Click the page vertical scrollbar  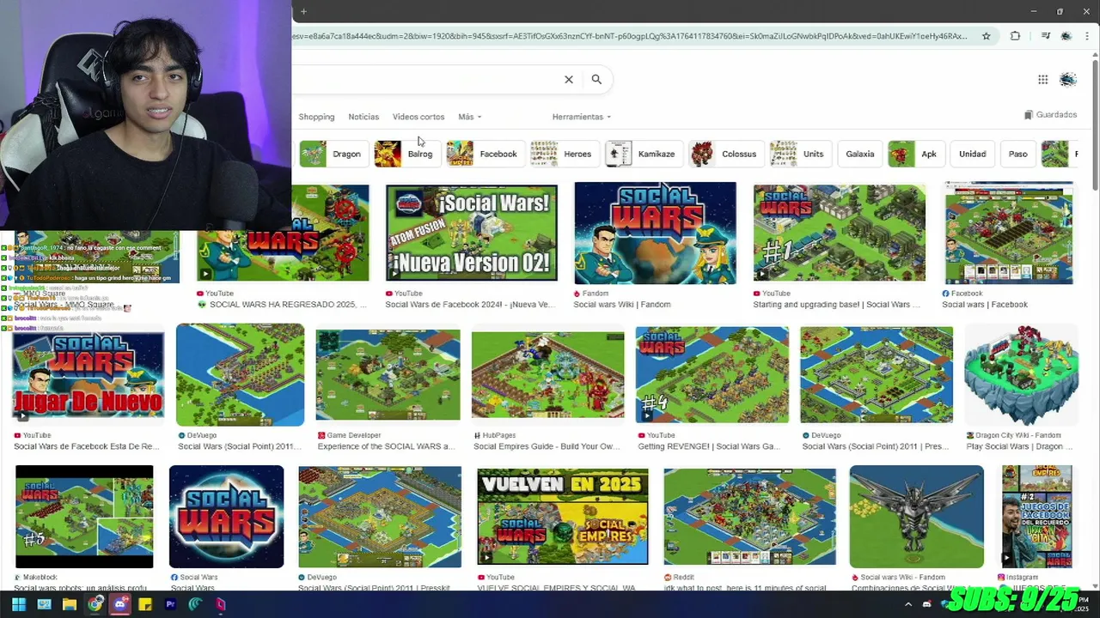click(x=1095, y=124)
